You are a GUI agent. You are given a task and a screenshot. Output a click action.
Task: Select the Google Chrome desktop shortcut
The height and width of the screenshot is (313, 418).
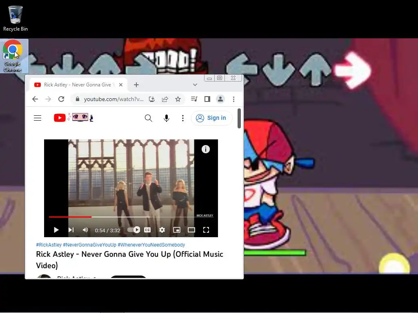[x=13, y=56]
